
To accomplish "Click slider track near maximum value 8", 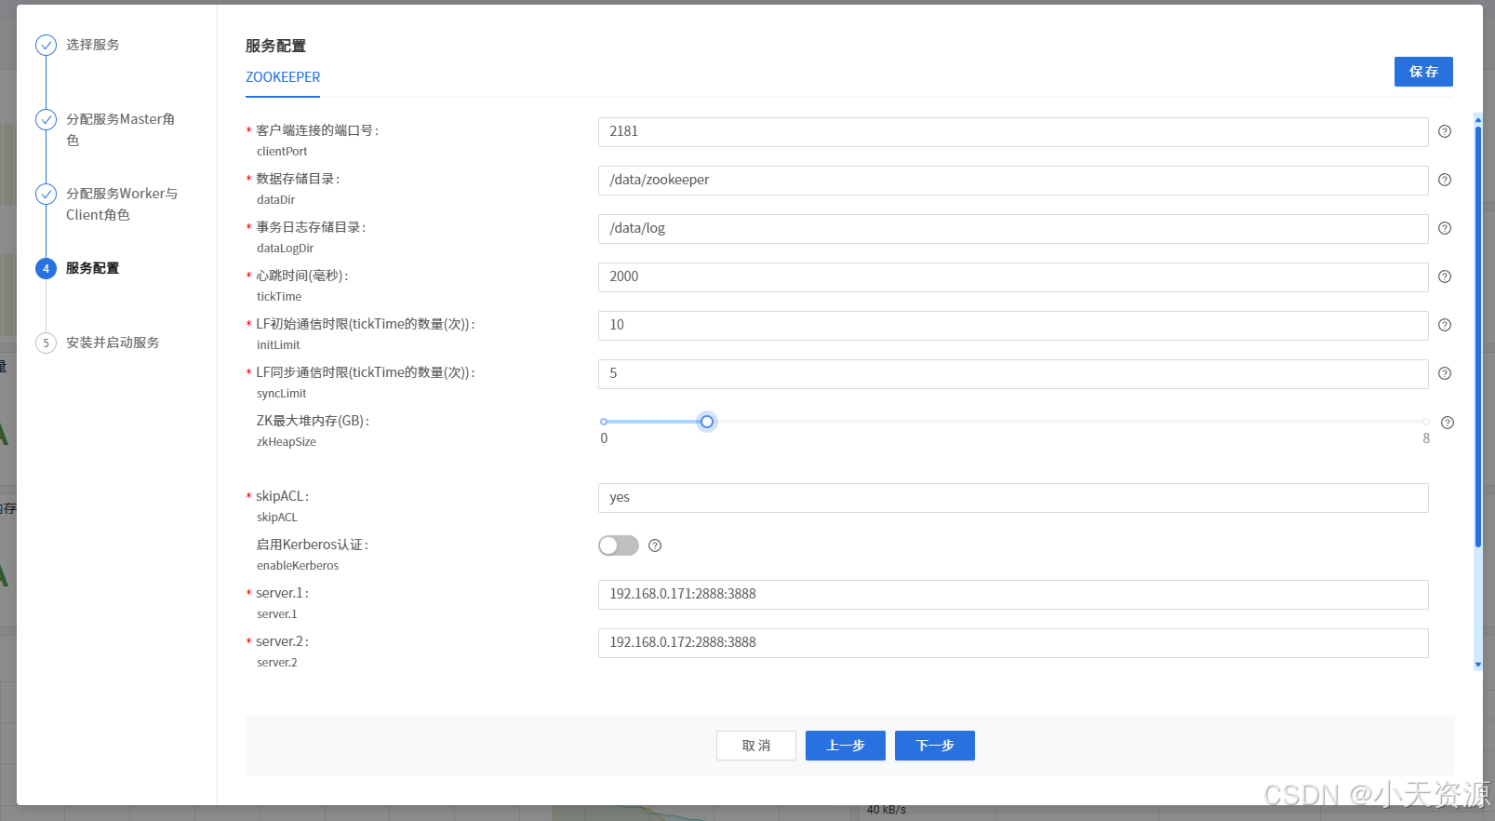I will point(1425,422).
